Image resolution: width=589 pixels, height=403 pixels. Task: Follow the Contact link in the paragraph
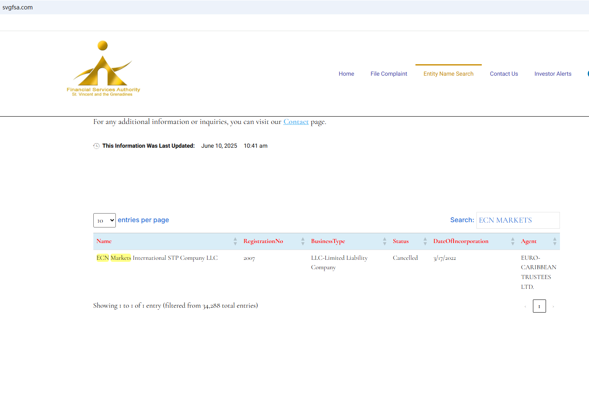click(296, 122)
